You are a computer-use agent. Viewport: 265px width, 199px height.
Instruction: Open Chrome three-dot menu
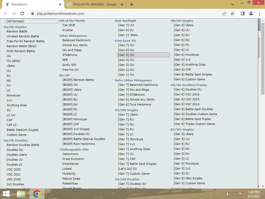[259, 13]
